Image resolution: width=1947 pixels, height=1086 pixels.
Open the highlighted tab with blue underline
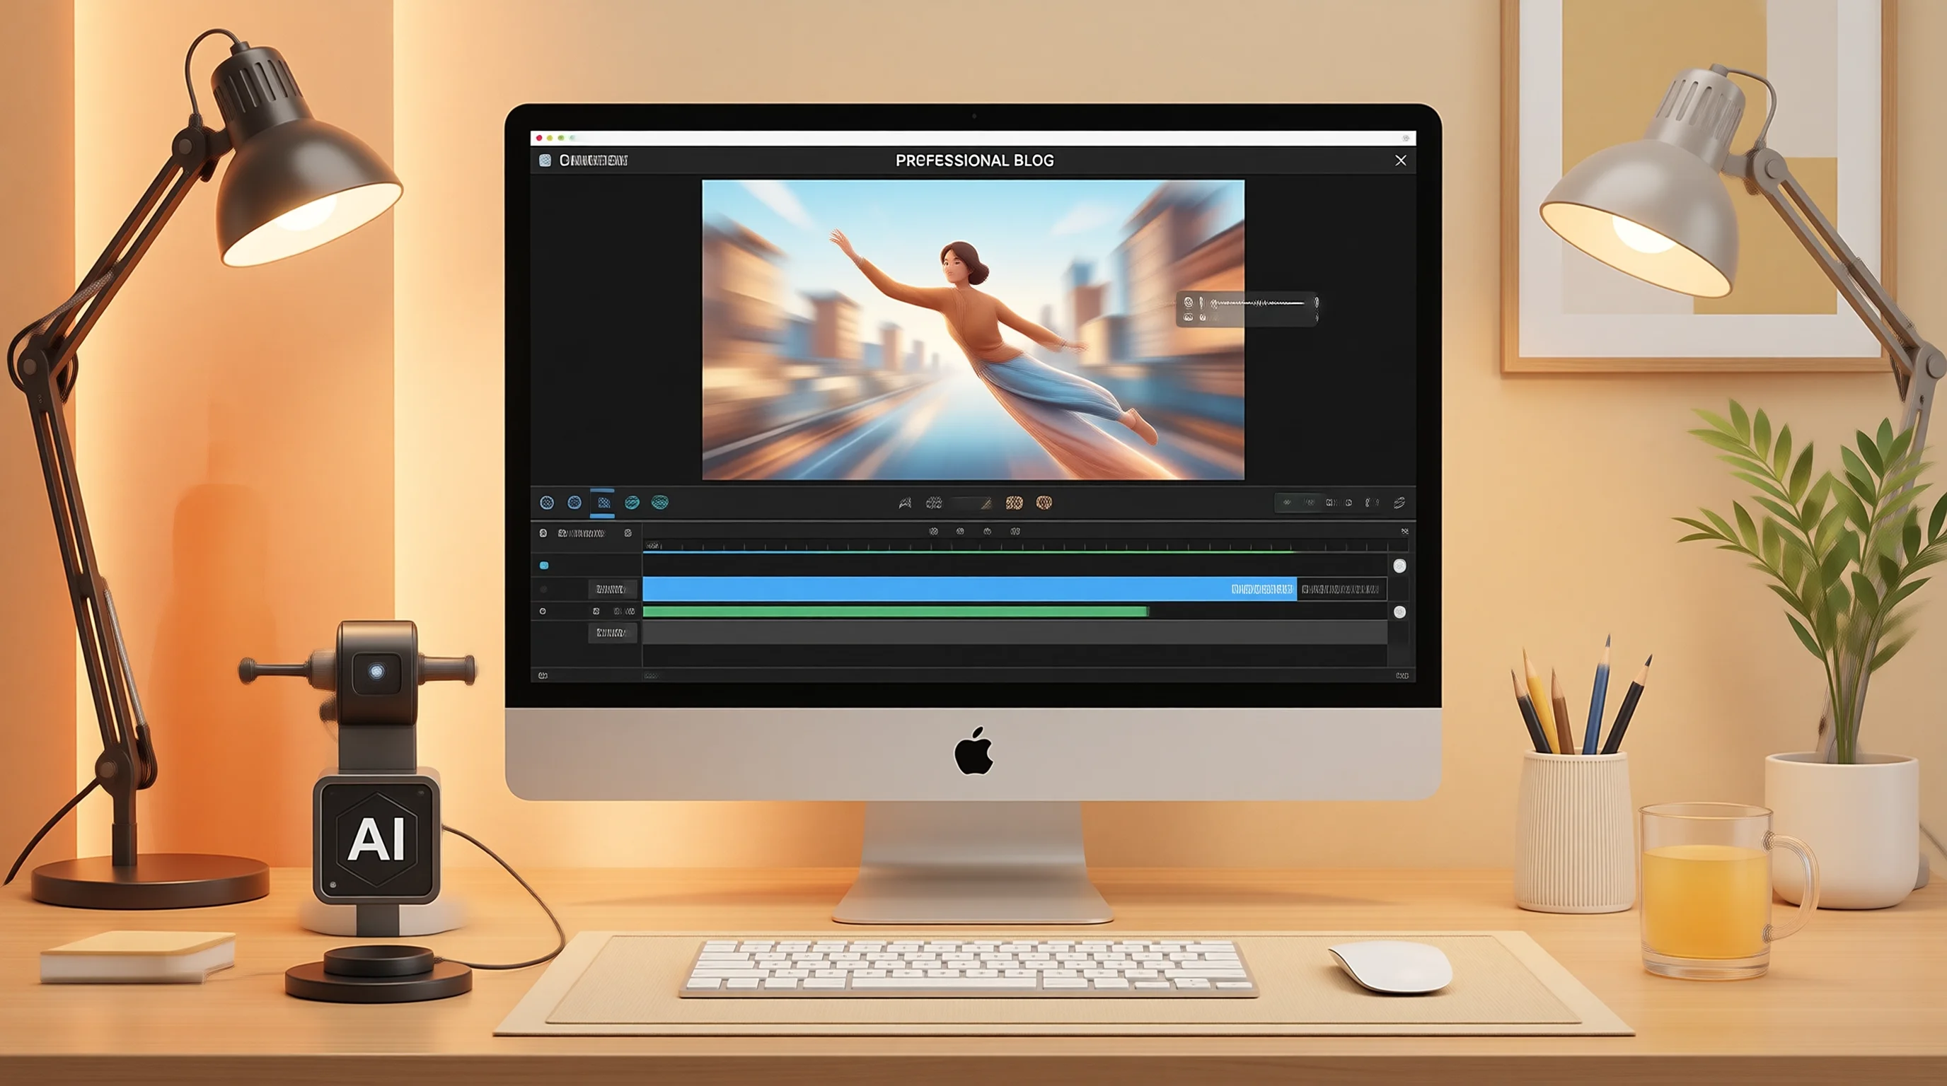pos(602,503)
